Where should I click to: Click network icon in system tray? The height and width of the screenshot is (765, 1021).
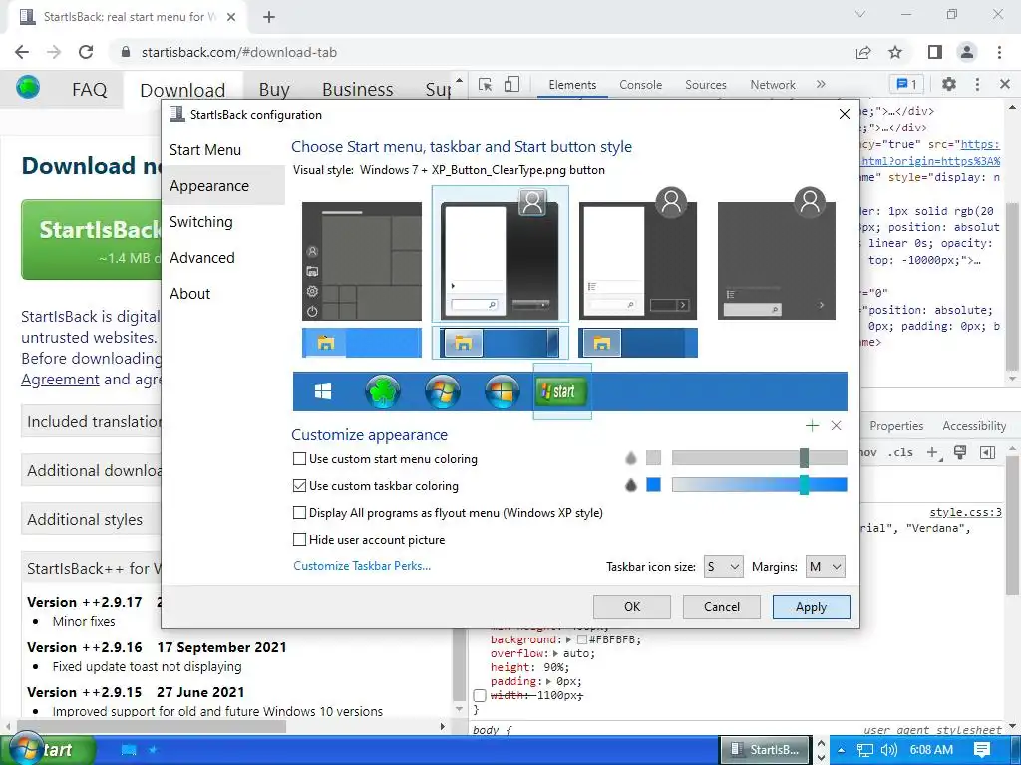864,750
